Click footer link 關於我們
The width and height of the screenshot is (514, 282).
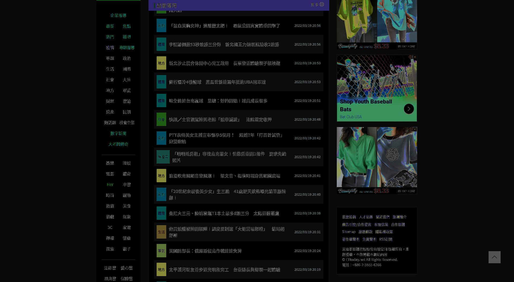(383, 217)
